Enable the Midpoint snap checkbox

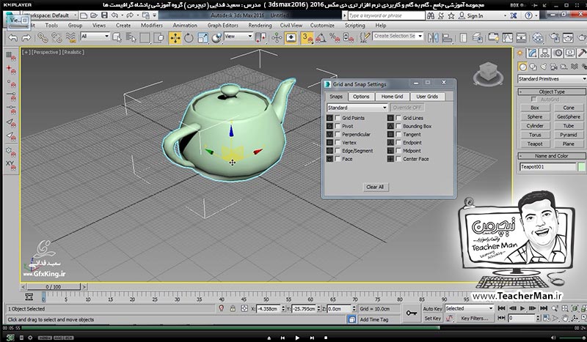tap(398, 151)
